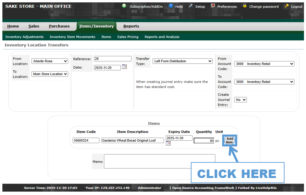Change the Create Journal Entry dropdown

tap(241, 100)
